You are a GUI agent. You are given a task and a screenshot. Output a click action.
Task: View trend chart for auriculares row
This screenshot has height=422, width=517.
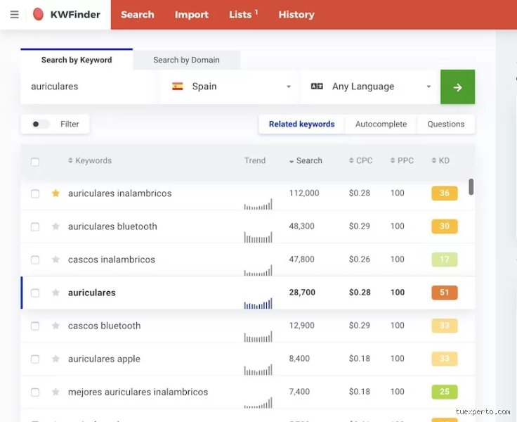(258, 303)
